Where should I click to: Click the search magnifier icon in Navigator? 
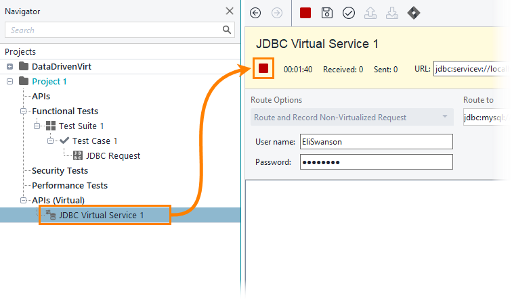pos(227,30)
